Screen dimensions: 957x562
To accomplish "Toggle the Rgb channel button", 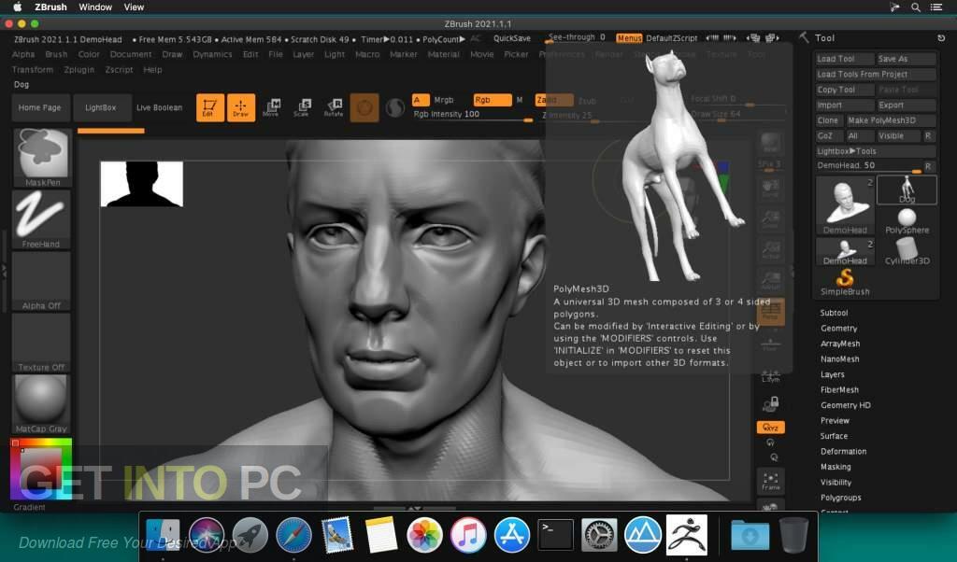I will point(492,100).
